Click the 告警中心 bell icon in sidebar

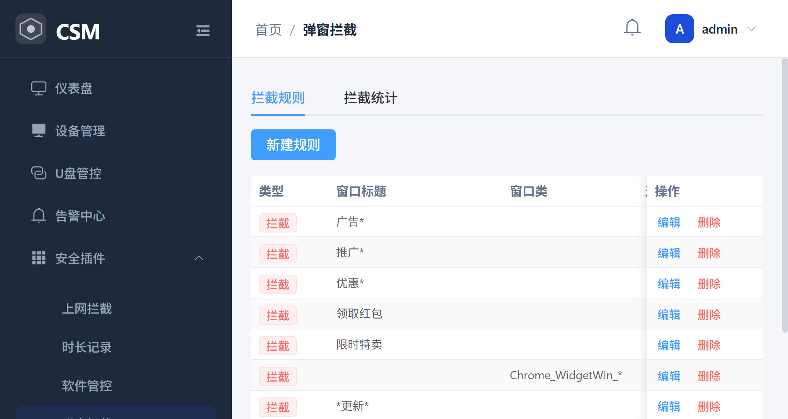tap(39, 215)
